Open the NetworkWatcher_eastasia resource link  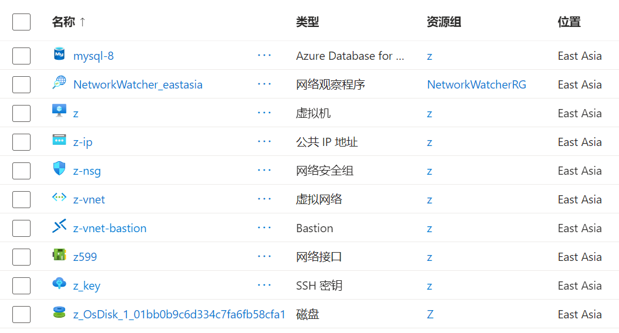138,85
